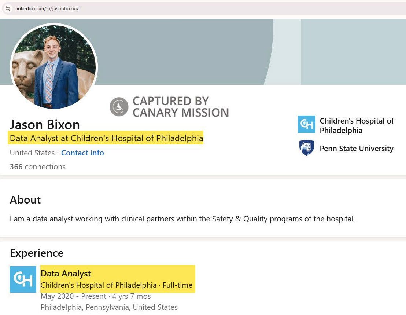Select the Penn State University logo

pos(306,148)
